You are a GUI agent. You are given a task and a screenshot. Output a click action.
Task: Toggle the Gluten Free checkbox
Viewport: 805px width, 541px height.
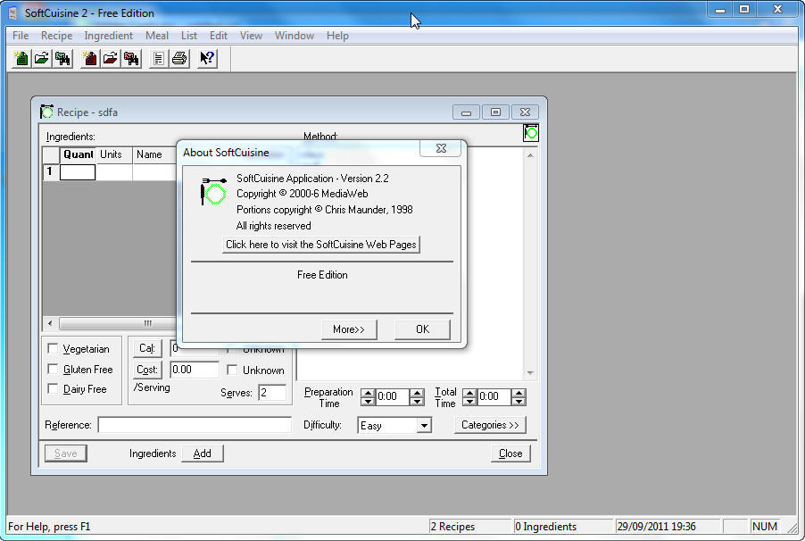pos(53,369)
